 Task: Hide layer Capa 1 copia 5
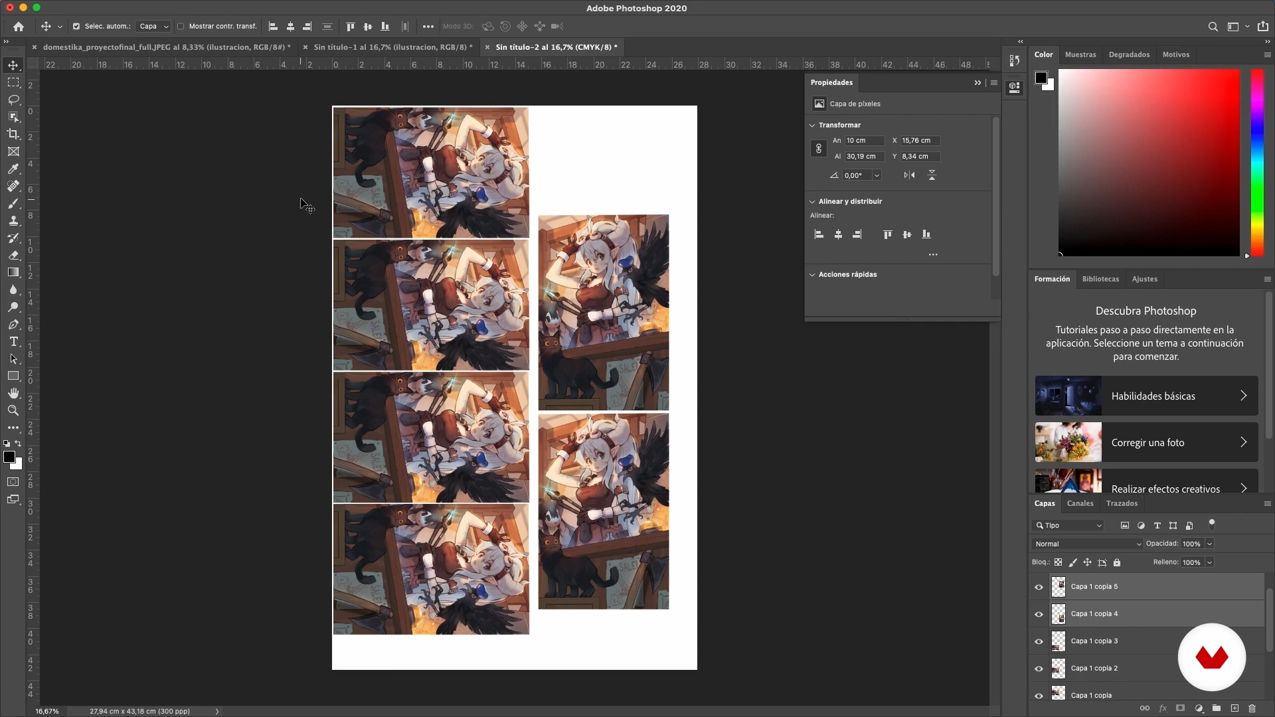point(1039,587)
